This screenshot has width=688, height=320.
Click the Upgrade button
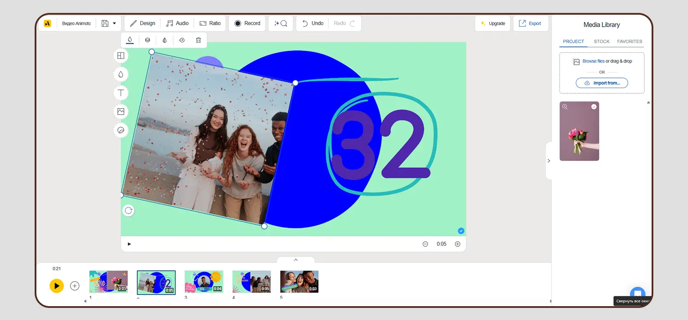click(493, 23)
